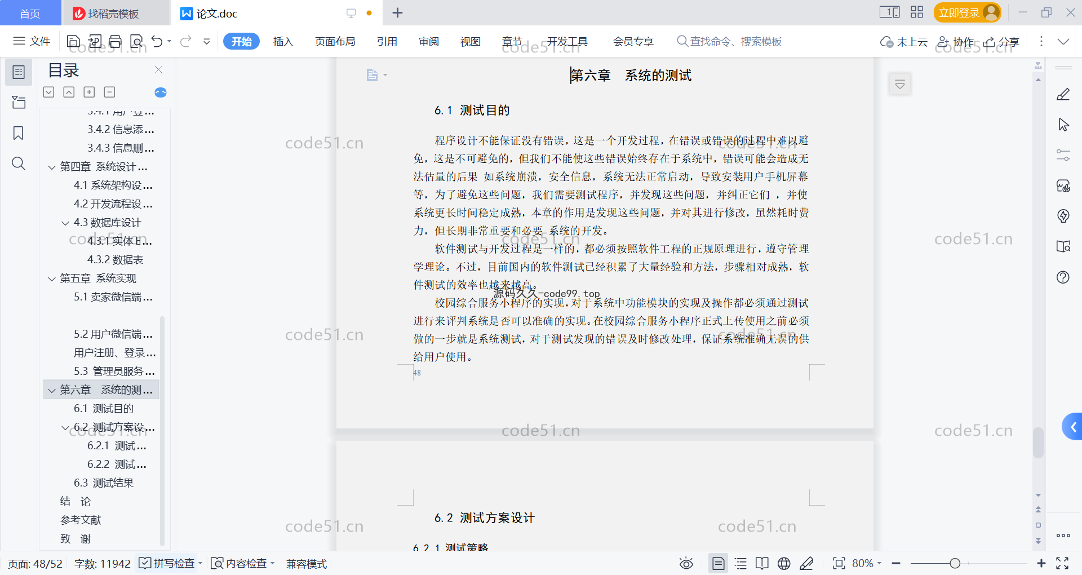Image resolution: width=1082 pixels, height=575 pixels.
Task: Select the 视图 ribbon tab
Action: [x=471, y=41]
